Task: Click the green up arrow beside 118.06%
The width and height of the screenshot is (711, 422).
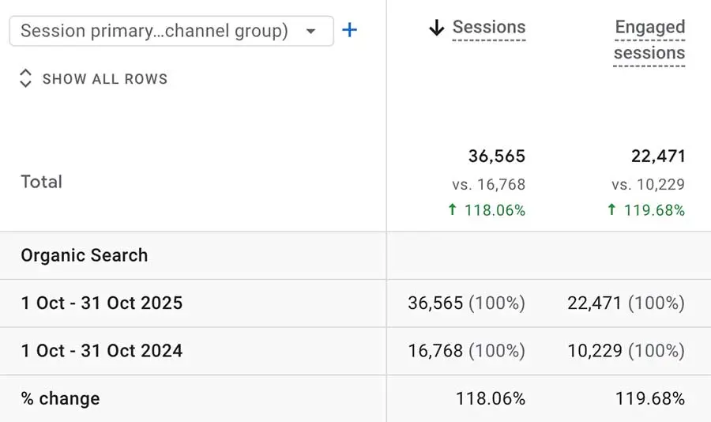Action: pos(452,209)
